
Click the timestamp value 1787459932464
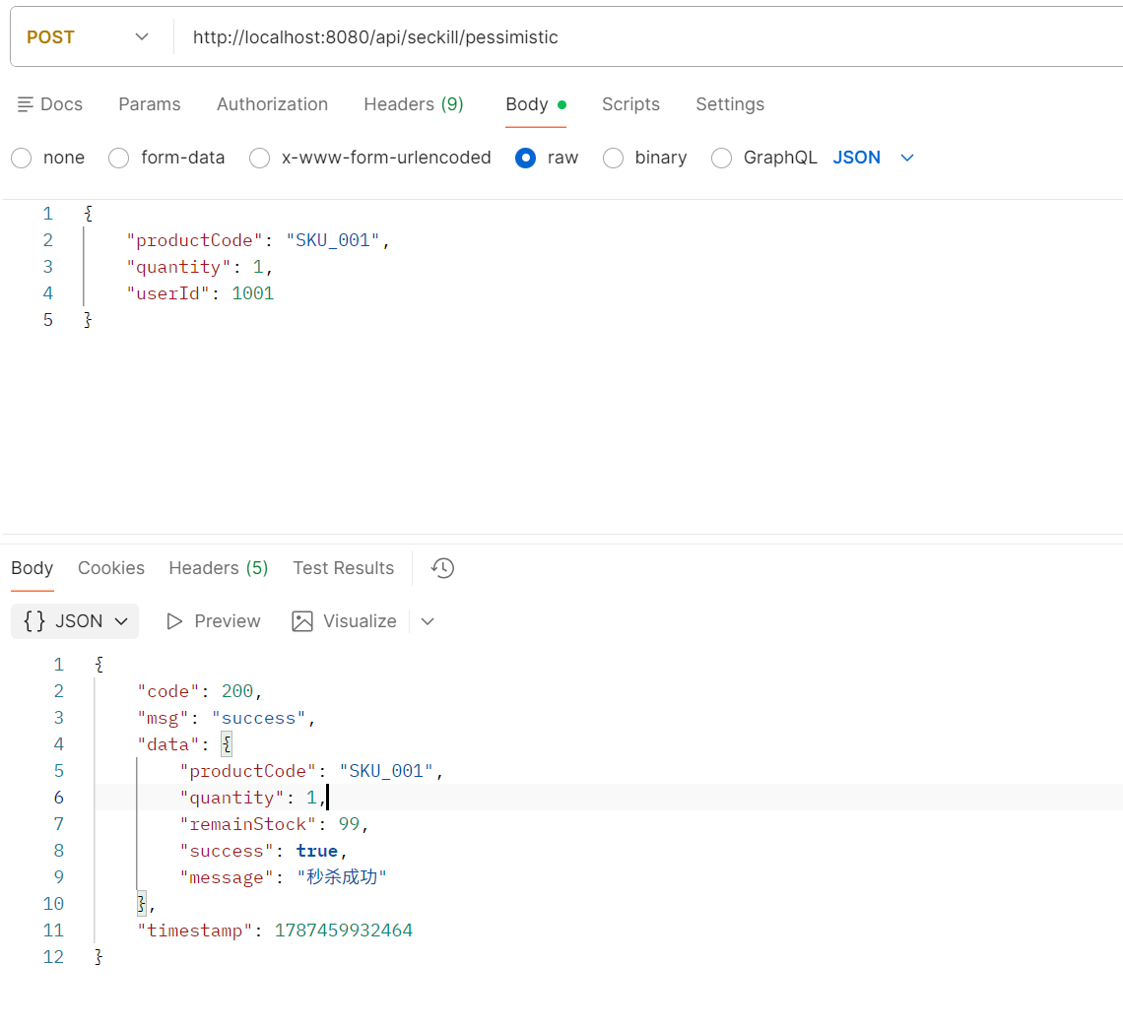(344, 931)
